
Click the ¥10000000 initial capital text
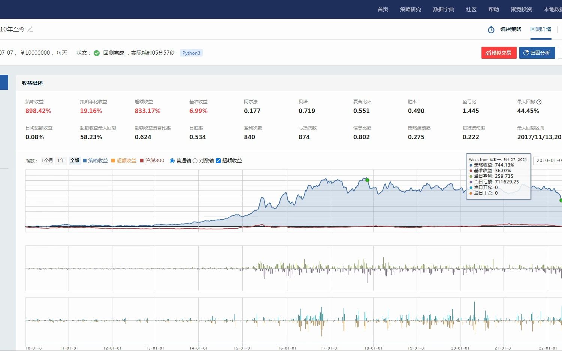[36, 53]
